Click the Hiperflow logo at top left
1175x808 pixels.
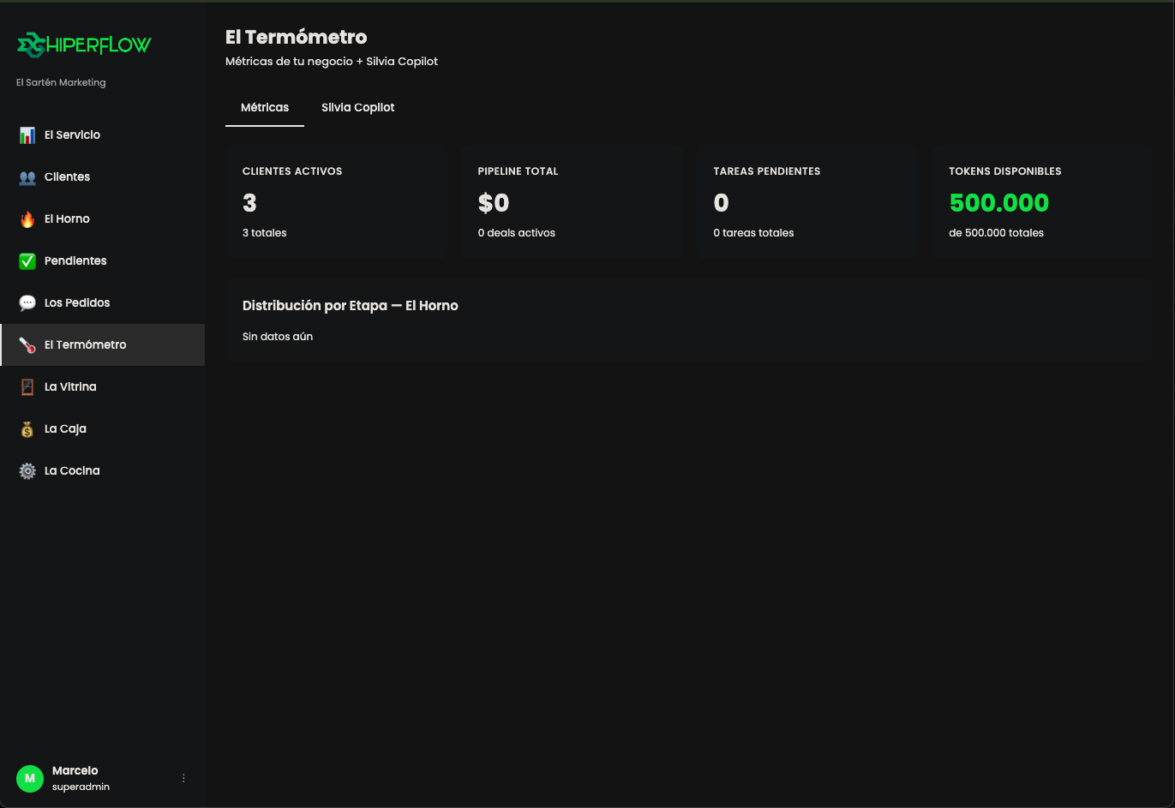click(x=84, y=45)
